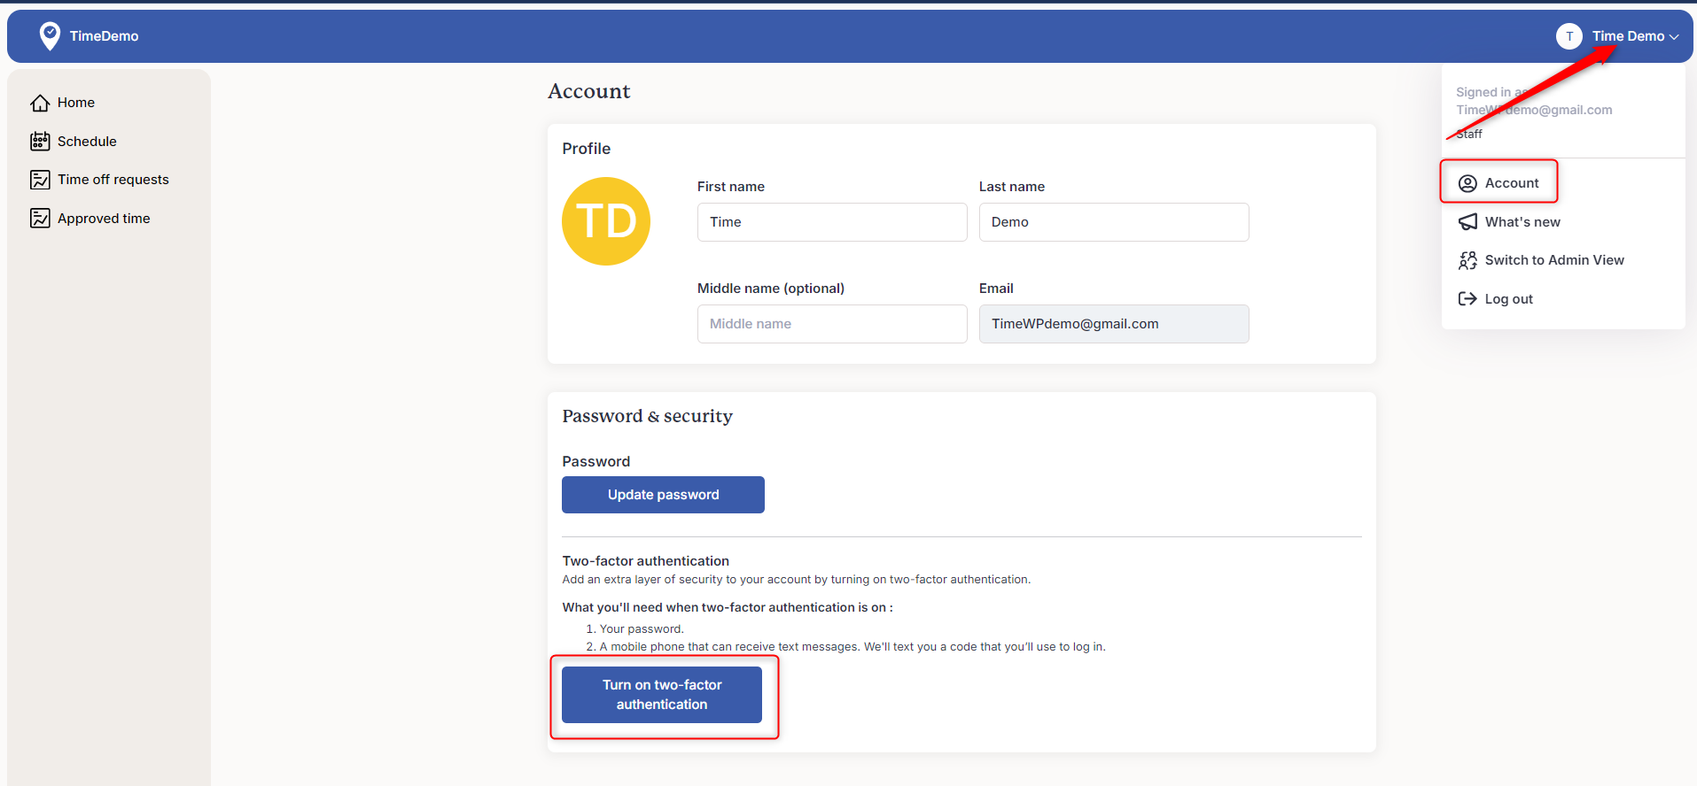The width and height of the screenshot is (1697, 786).
Task: Click the What's new megaphone icon
Action: pos(1467,222)
